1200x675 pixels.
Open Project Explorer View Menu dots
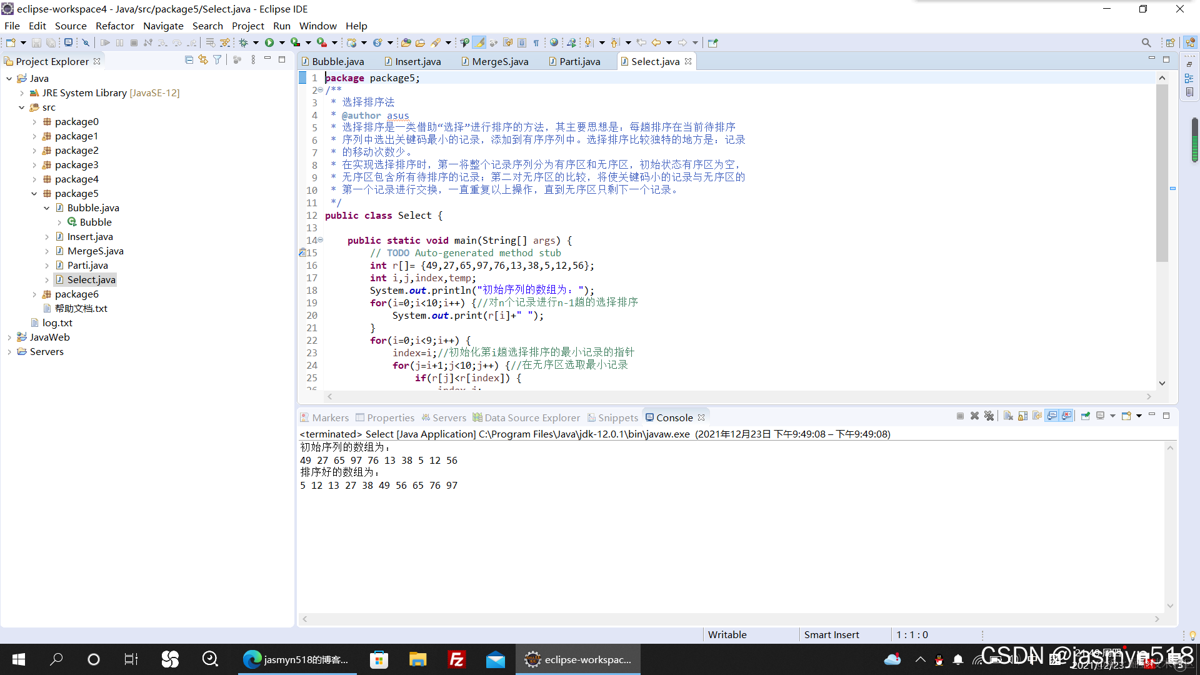coord(253,60)
